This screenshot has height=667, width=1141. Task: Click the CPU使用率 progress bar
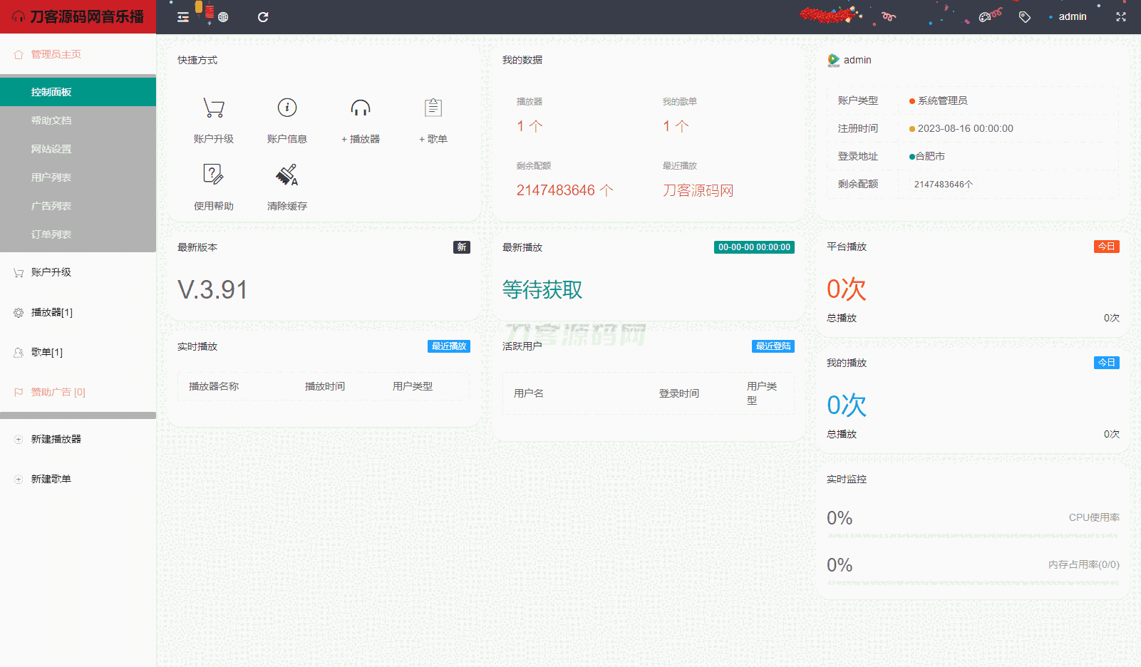tap(973, 536)
